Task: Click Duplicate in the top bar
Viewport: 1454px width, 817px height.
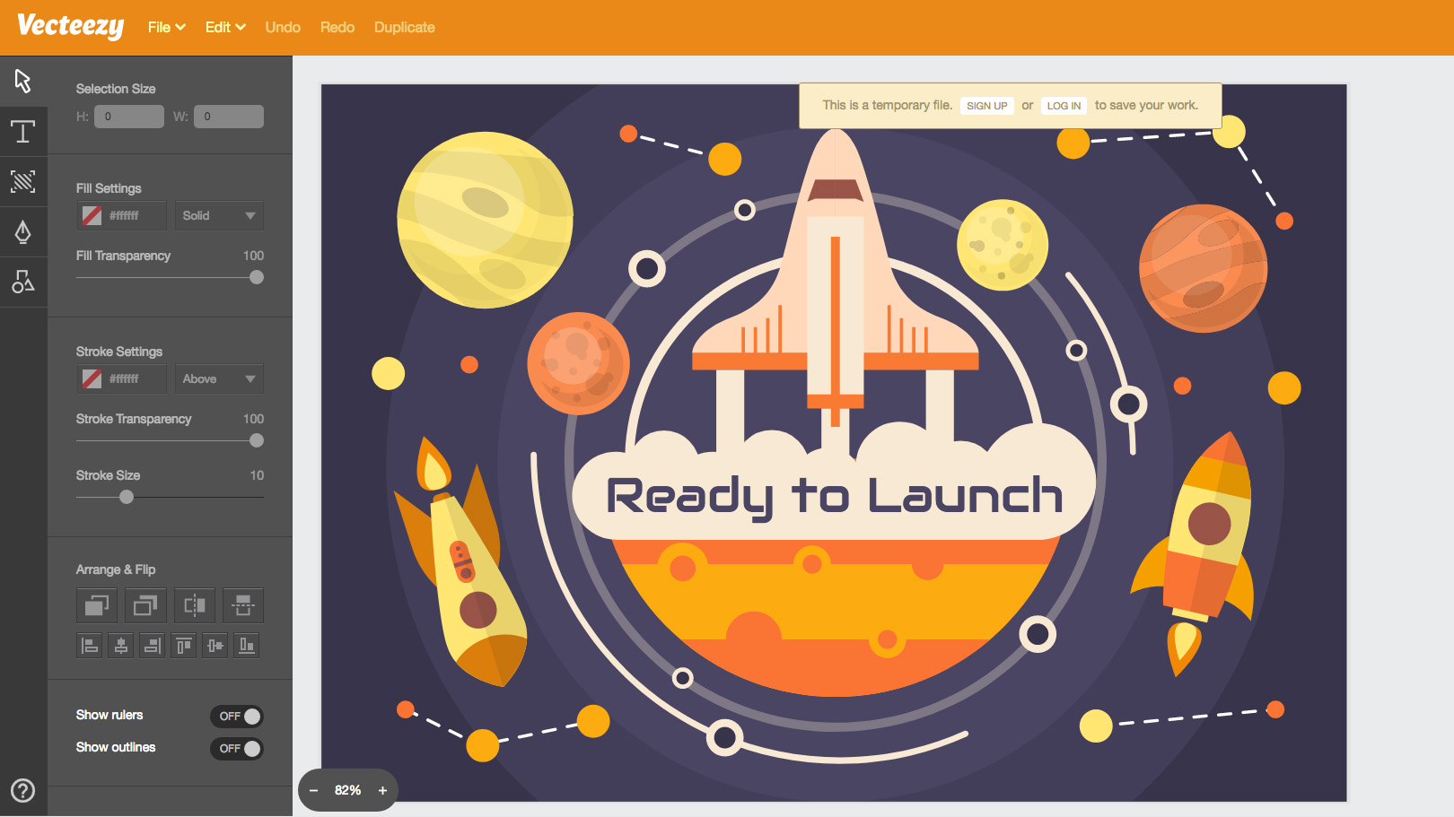Action: tap(405, 27)
